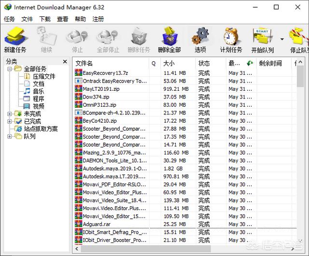309x256 pixels.
Task: Click the archive icon of Adguard.rar
Action: (x=78, y=224)
